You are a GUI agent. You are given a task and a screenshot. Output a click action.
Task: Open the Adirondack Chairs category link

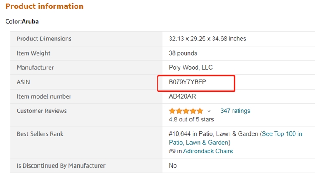point(208,151)
